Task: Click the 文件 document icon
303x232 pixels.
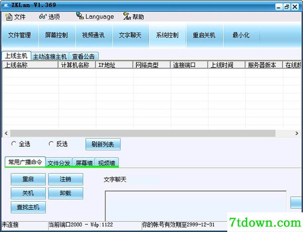Action: [x=9, y=17]
